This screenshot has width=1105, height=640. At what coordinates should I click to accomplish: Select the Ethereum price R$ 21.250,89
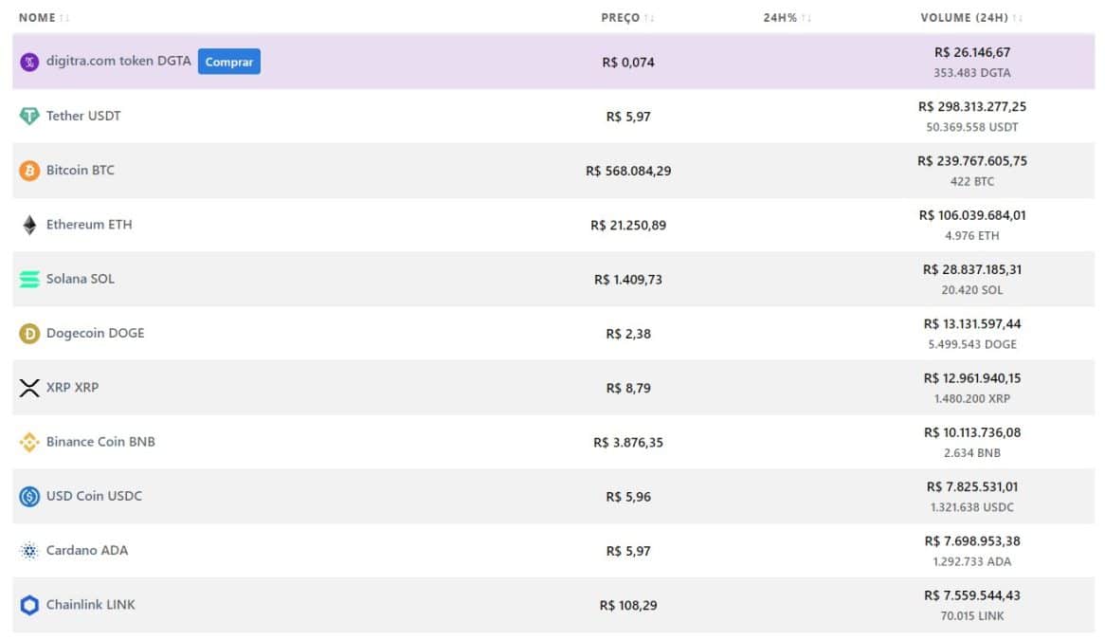pyautogui.click(x=628, y=225)
